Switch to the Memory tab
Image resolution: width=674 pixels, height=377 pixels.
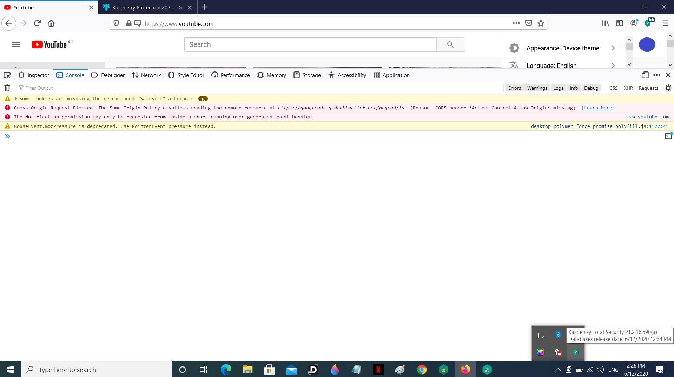[x=271, y=75]
